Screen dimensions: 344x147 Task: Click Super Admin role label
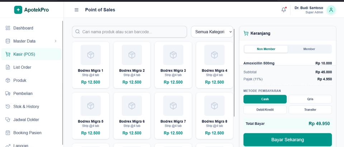click(x=314, y=13)
